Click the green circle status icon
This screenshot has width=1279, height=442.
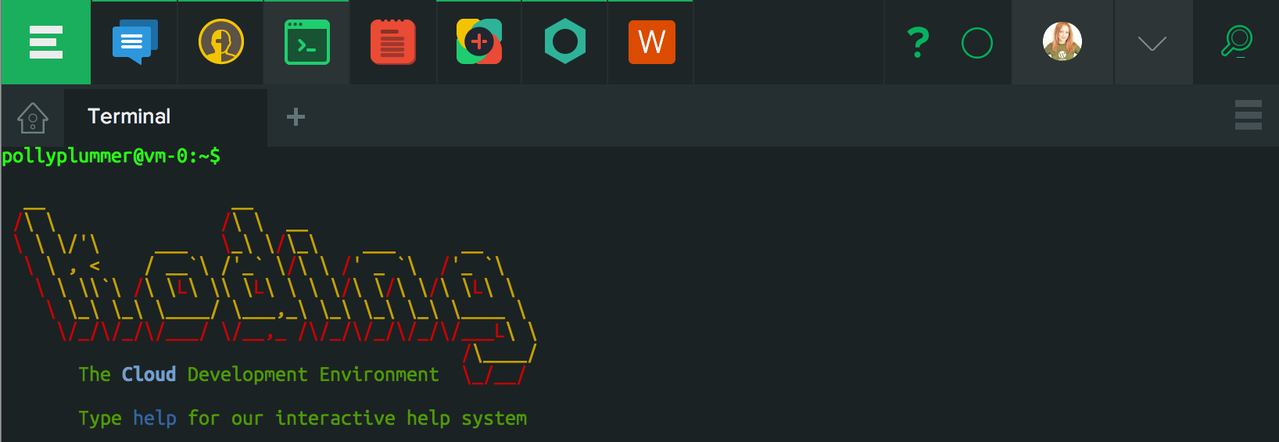pos(977,43)
